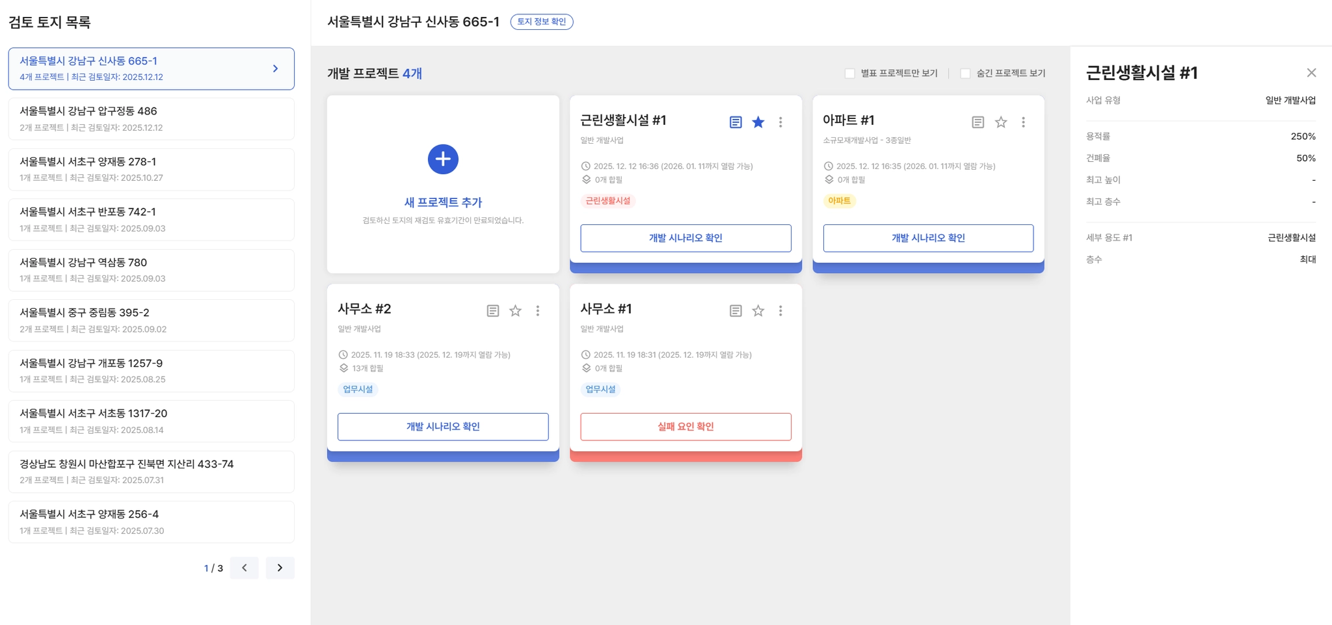The height and width of the screenshot is (625, 1332).
Task: Close the 근린생활시설 #1 detail panel
Action: point(1311,73)
